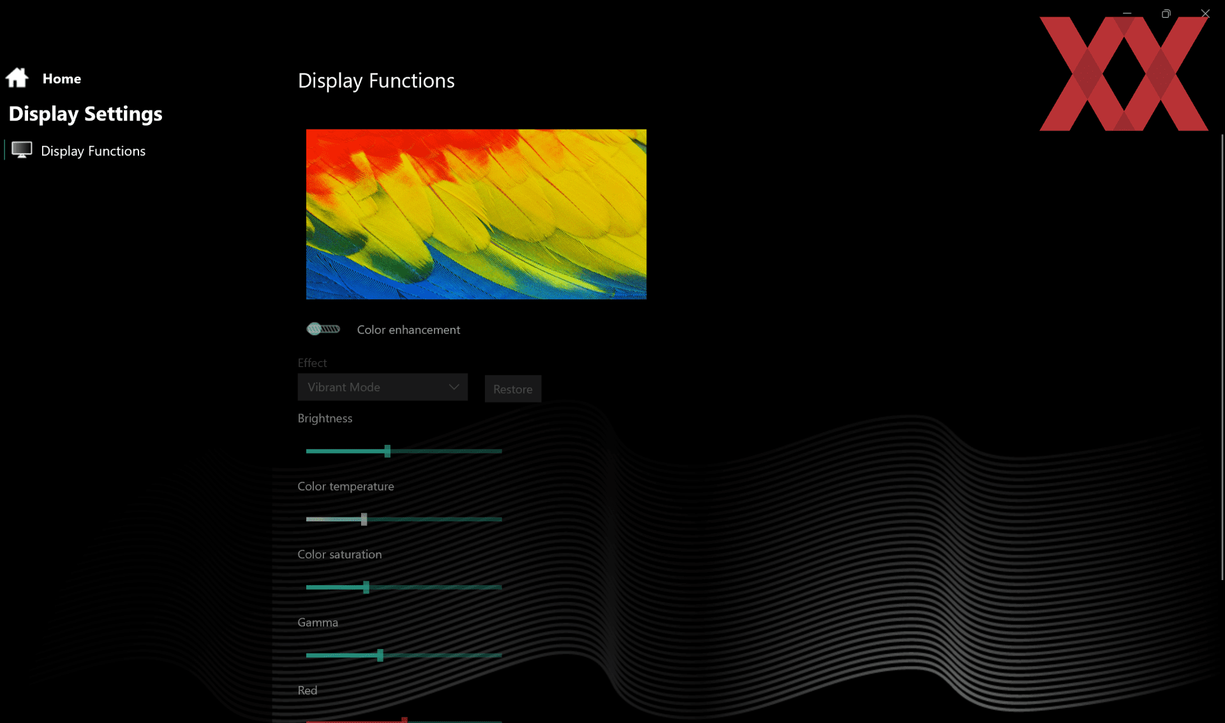The width and height of the screenshot is (1225, 723).
Task: Click the monitor icon beside Display Functions
Action: click(22, 150)
